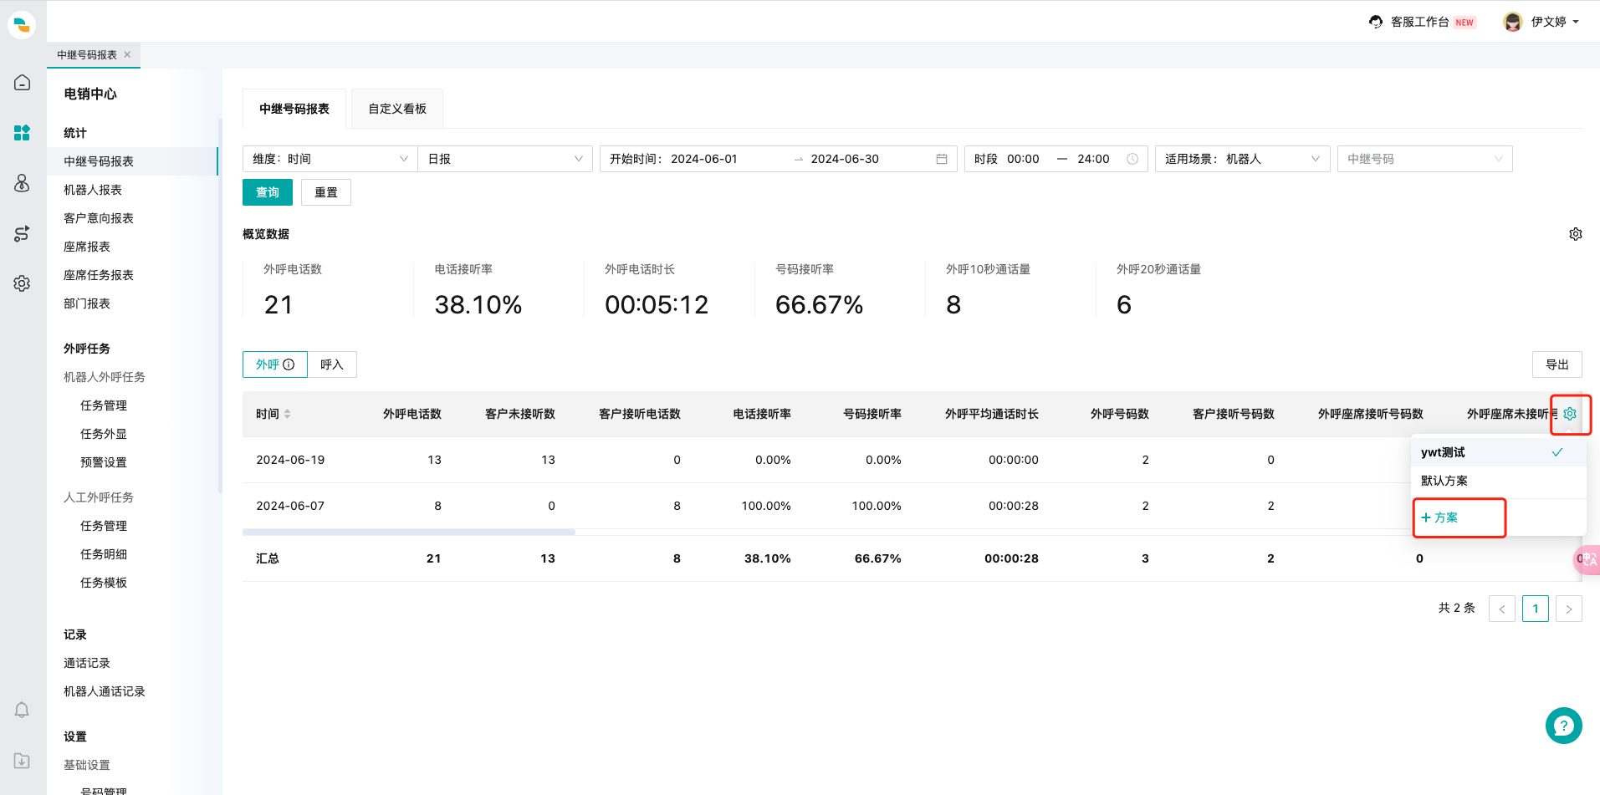Expand user menu next to 伊文婷
This screenshot has width=1600, height=795.
[x=1576, y=22]
